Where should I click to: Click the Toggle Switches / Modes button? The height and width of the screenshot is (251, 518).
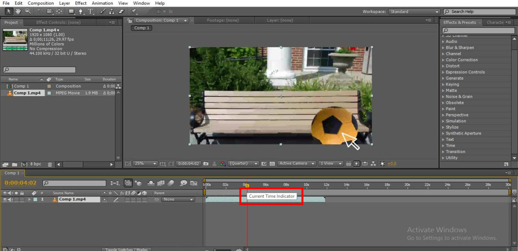[x=126, y=249]
